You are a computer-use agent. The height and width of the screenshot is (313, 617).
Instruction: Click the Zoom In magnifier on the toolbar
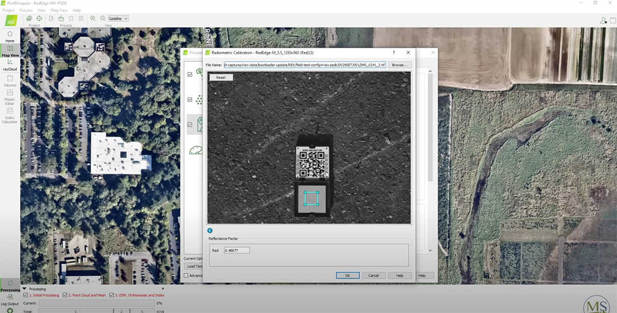(93, 18)
